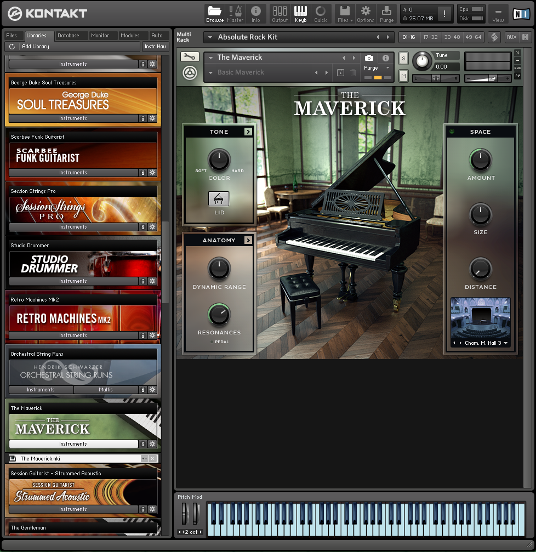Minimize instrument header view
Viewport: 536px width, 552px height.
point(517,60)
